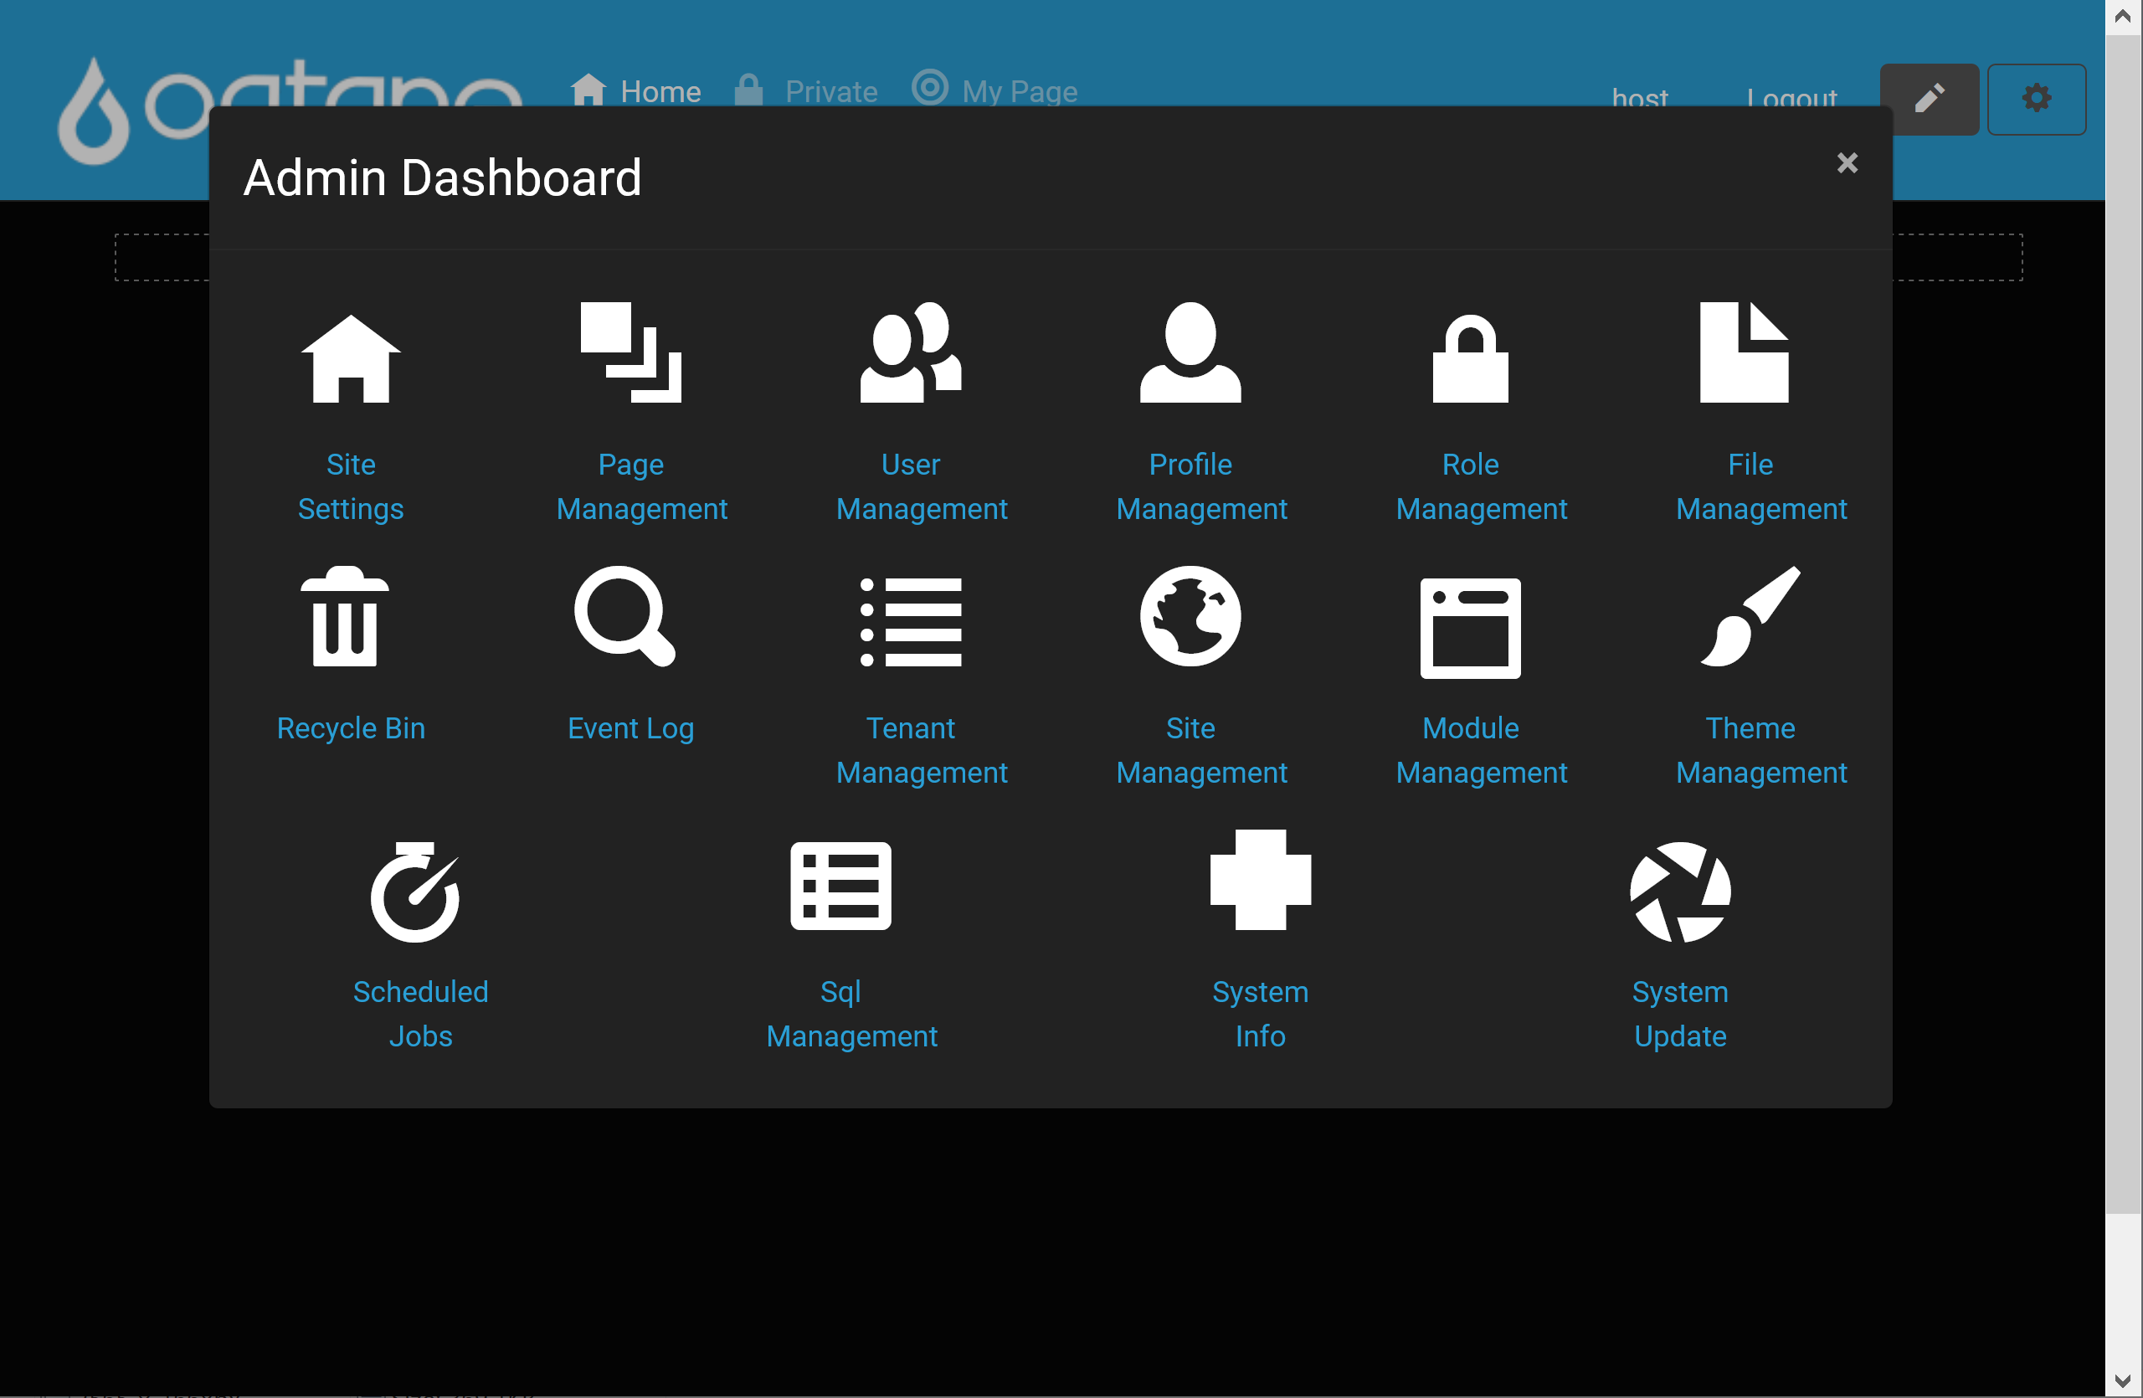Click Site Management globe icon
The height and width of the screenshot is (1398, 2143).
click(x=1190, y=617)
